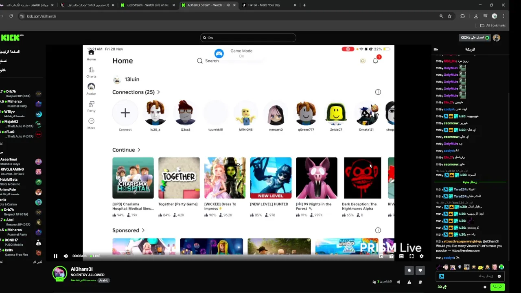521x293 pixels.
Task: Open BOND17 PUBG Mobile channel in sidebar
Action: coord(21,243)
